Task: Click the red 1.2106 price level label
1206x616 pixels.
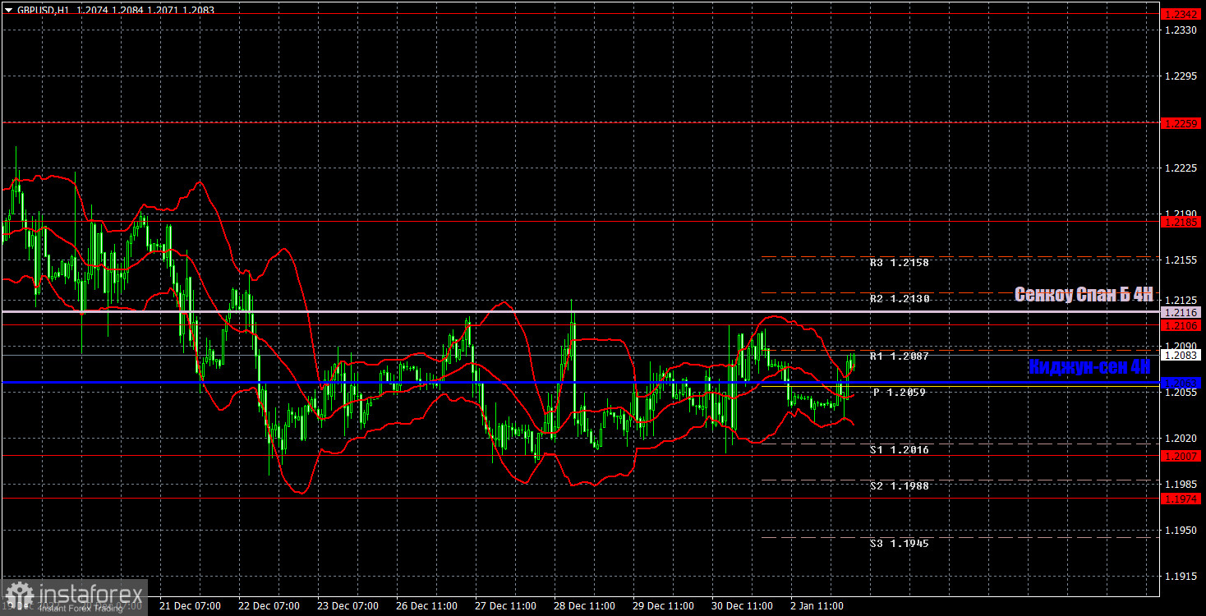Action: (x=1181, y=325)
